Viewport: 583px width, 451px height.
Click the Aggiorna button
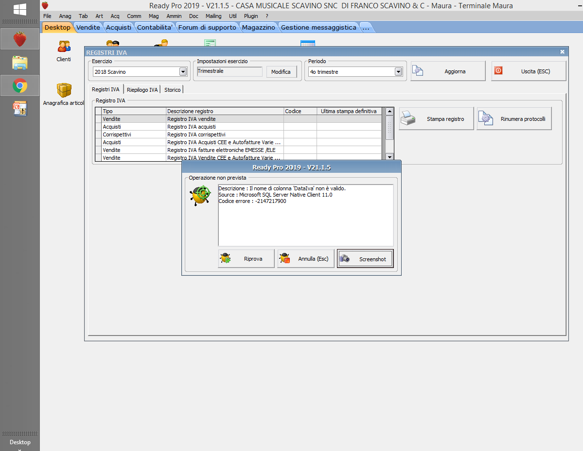click(x=448, y=71)
